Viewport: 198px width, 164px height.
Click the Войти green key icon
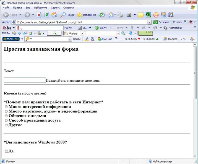coord(97,28)
